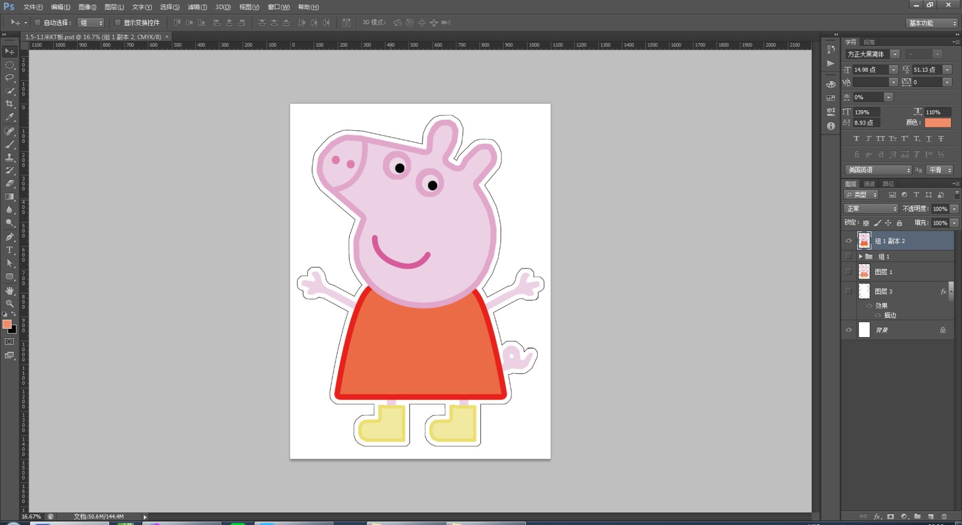Image resolution: width=962 pixels, height=525 pixels.
Task: Select the Horizontal Type tool
Action: (x=9, y=250)
